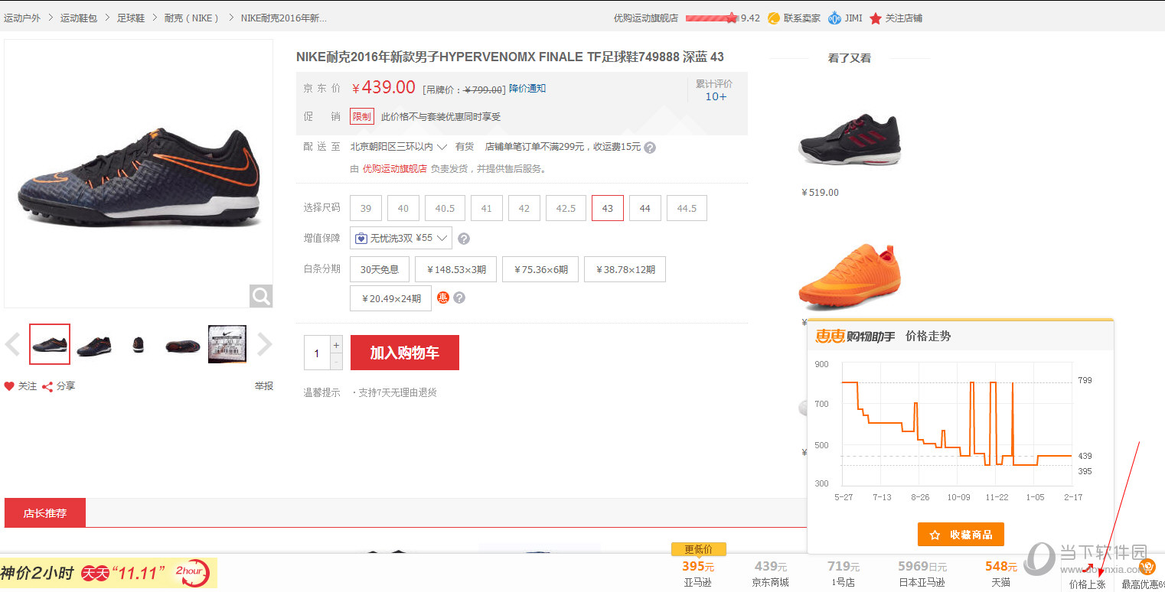Click the share icon below thumbnails
The height and width of the screenshot is (592, 1165).
click(47, 387)
